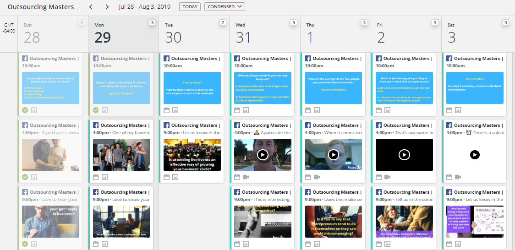Click calendar schedule icon on Friday 9:00pm post
Screen dimensions: 515x250
tap(379, 244)
